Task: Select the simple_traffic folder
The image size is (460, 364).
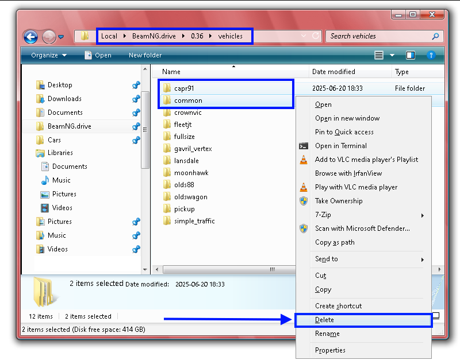Action: (194, 221)
